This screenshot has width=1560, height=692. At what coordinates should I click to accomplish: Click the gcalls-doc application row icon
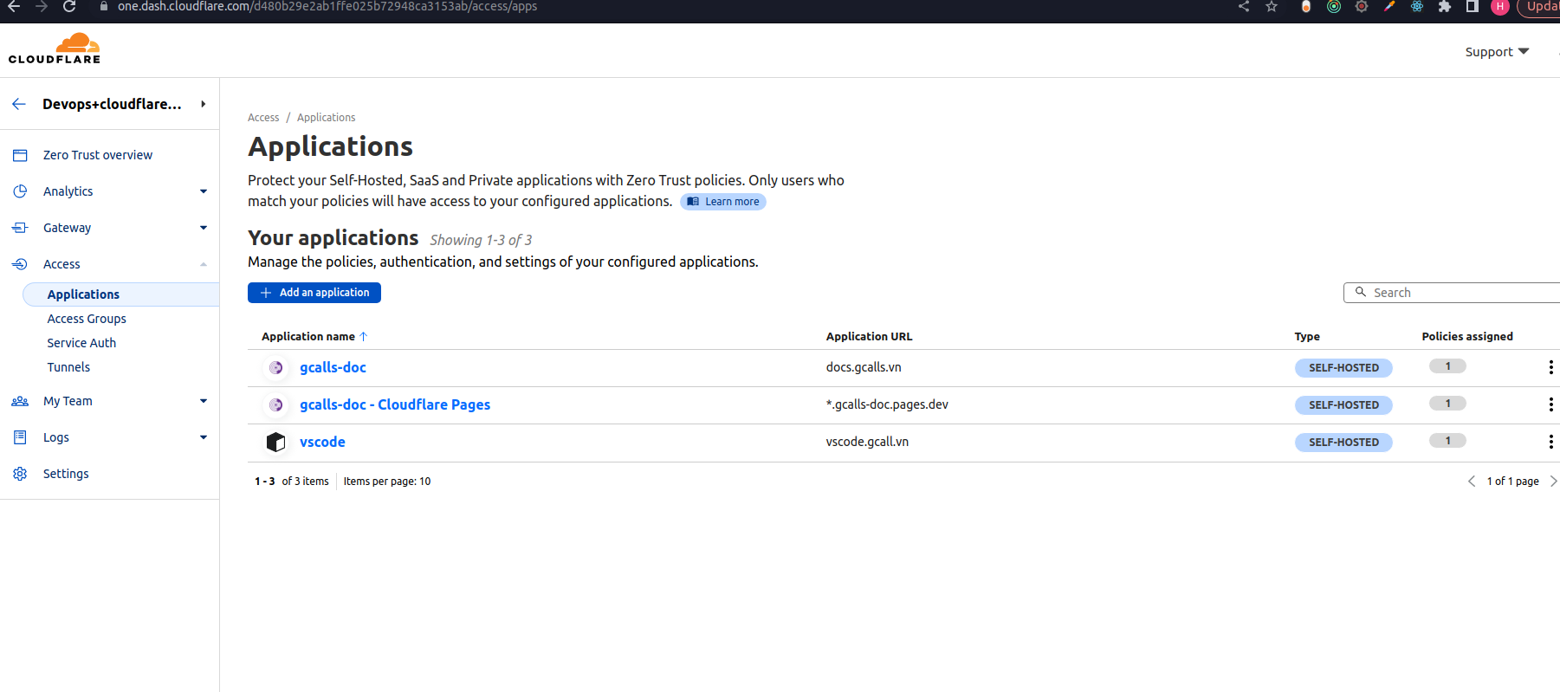pyautogui.click(x=275, y=368)
